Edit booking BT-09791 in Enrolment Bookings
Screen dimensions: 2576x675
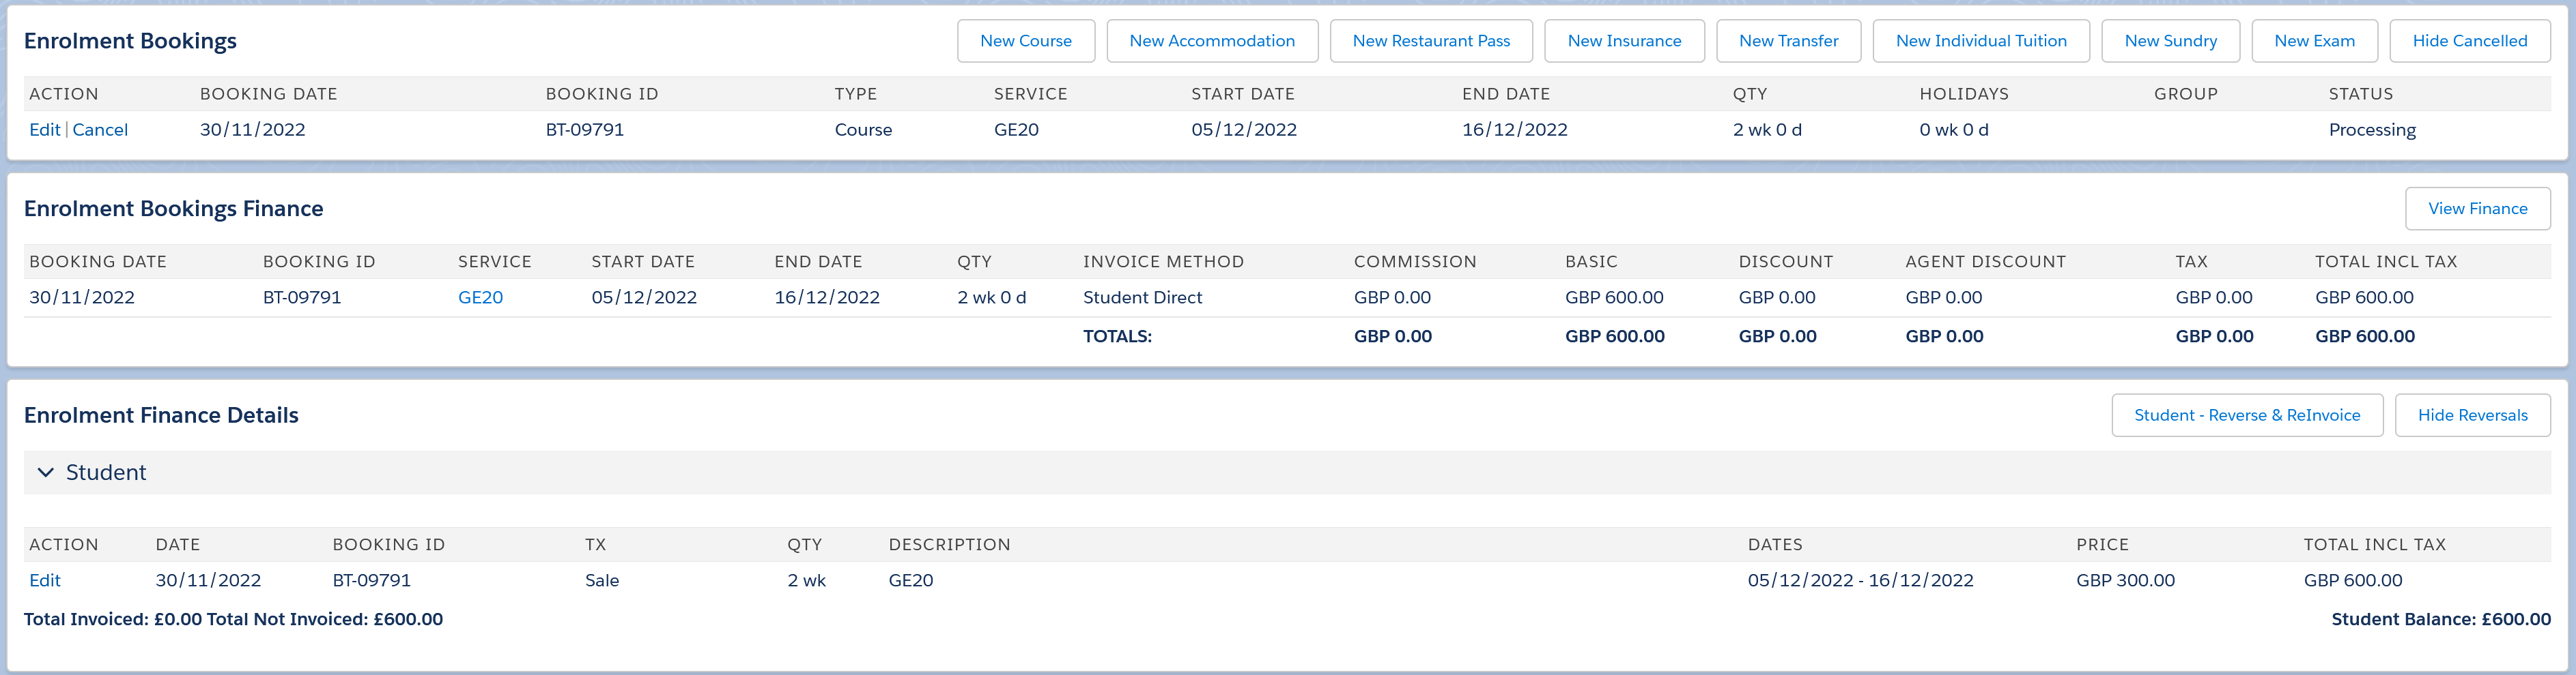point(44,130)
